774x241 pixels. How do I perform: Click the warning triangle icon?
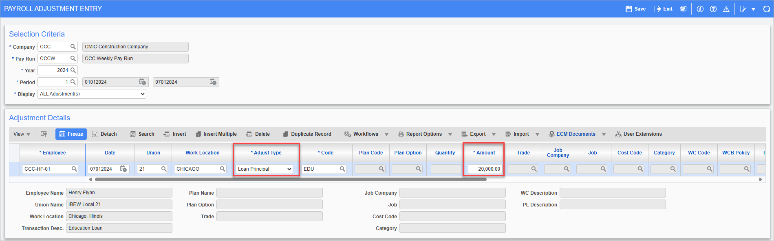point(726,9)
